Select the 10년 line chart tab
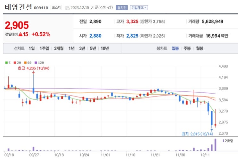Screen dimensions: 238x159 105,48
